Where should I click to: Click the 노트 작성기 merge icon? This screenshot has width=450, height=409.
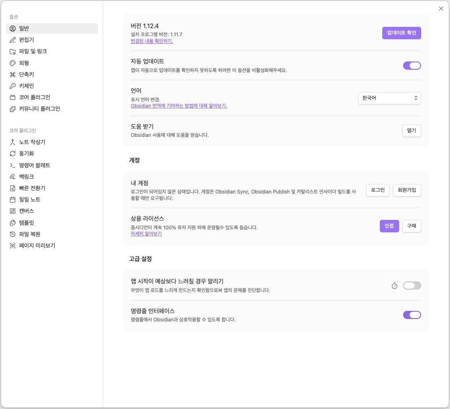pyautogui.click(x=13, y=142)
